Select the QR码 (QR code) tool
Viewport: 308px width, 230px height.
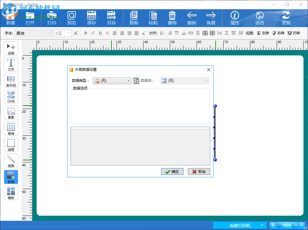click(11, 96)
